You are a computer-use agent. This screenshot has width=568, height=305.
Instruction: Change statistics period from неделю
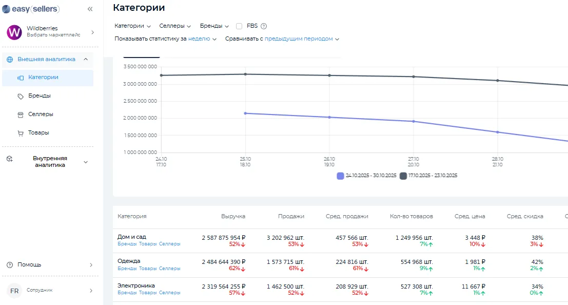pos(202,39)
